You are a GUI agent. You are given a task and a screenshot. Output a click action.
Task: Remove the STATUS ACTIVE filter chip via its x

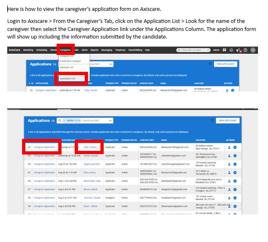[x=64, y=120]
